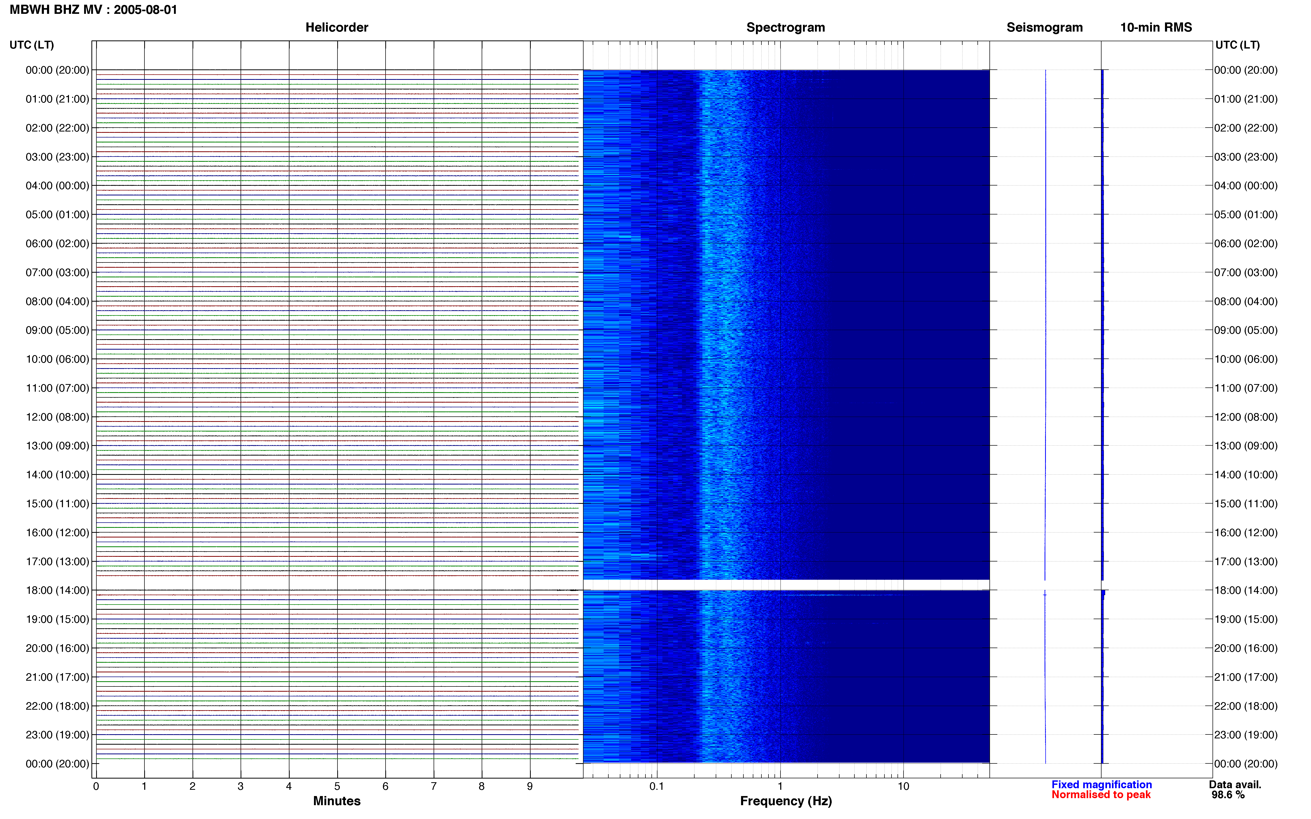This screenshot has width=1311, height=819.
Task: Click the left '04:00 (00:00)' time label
Action: [x=57, y=186]
